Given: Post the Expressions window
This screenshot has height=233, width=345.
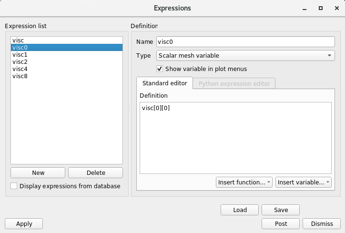Looking at the screenshot, I should pos(281,224).
